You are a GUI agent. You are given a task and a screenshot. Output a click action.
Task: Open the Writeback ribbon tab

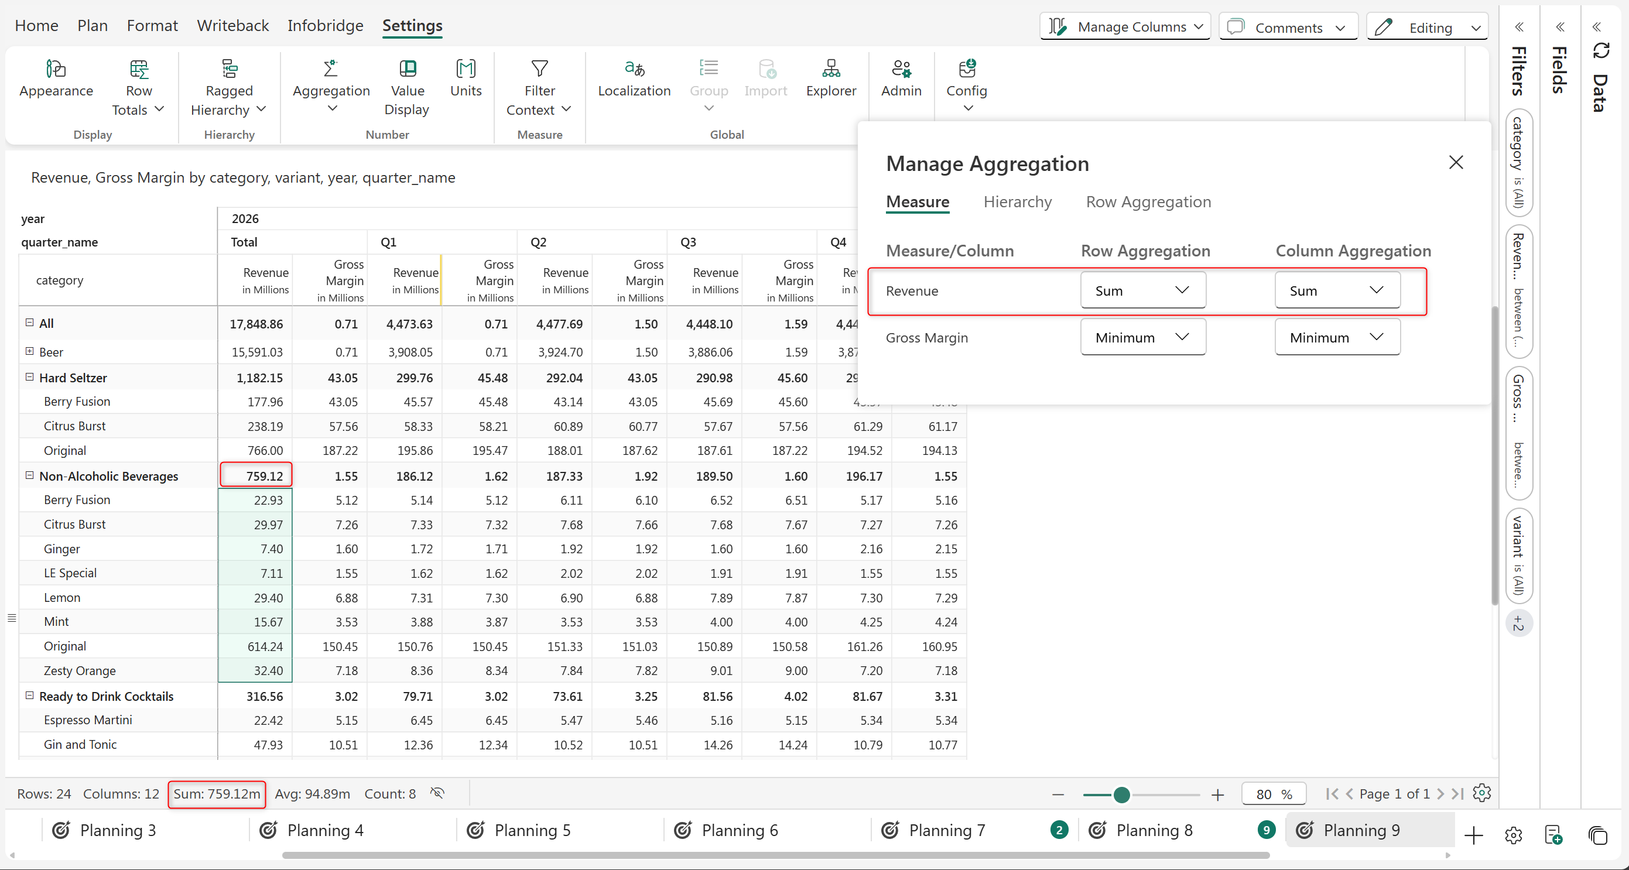pyautogui.click(x=232, y=25)
